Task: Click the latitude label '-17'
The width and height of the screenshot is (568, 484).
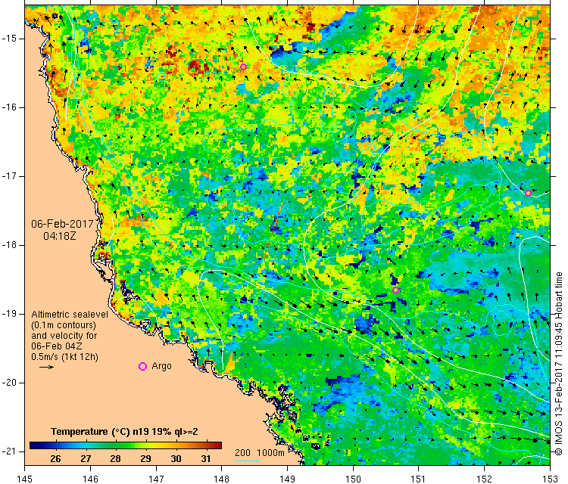Action: 8,176
